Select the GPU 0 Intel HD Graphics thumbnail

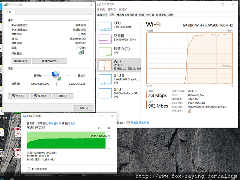point(105,79)
